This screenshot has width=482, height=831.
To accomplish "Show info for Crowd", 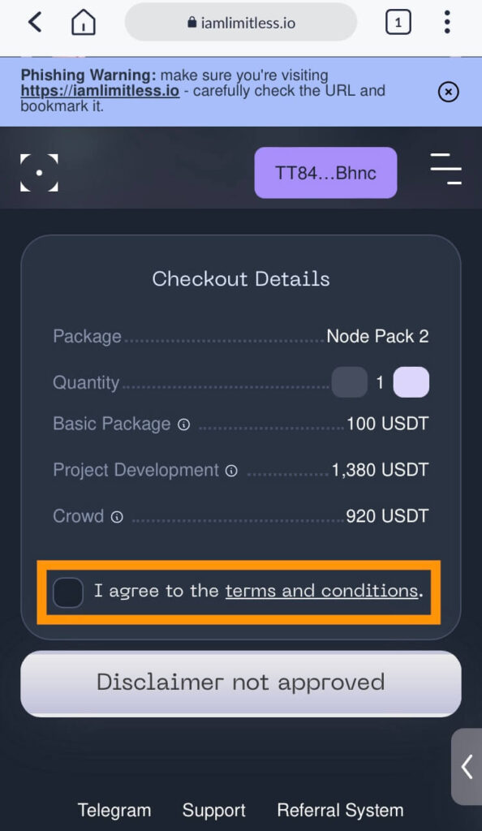I will [117, 517].
